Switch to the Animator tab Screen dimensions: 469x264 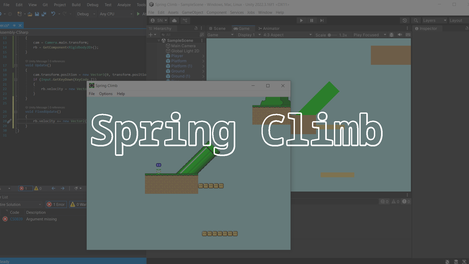(x=269, y=29)
